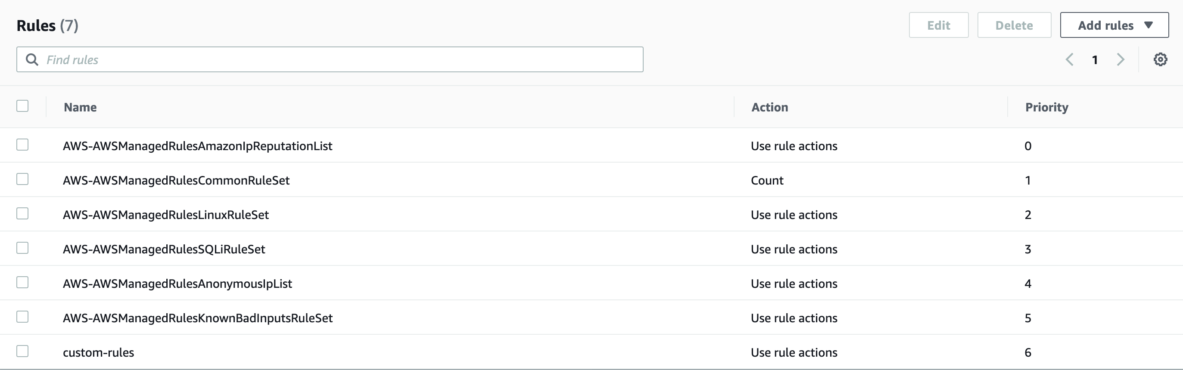Check AWSManagedRulesCommonRuleSet row checkbox

(22, 179)
